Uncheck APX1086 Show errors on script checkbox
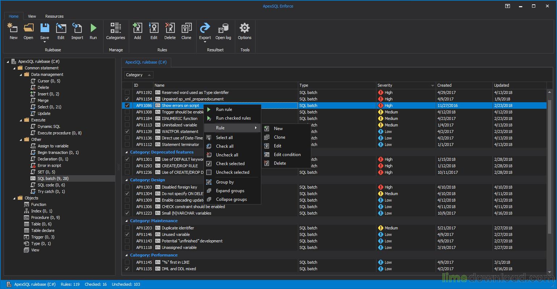Image resolution: width=557 pixels, height=289 pixels. [x=127, y=105]
